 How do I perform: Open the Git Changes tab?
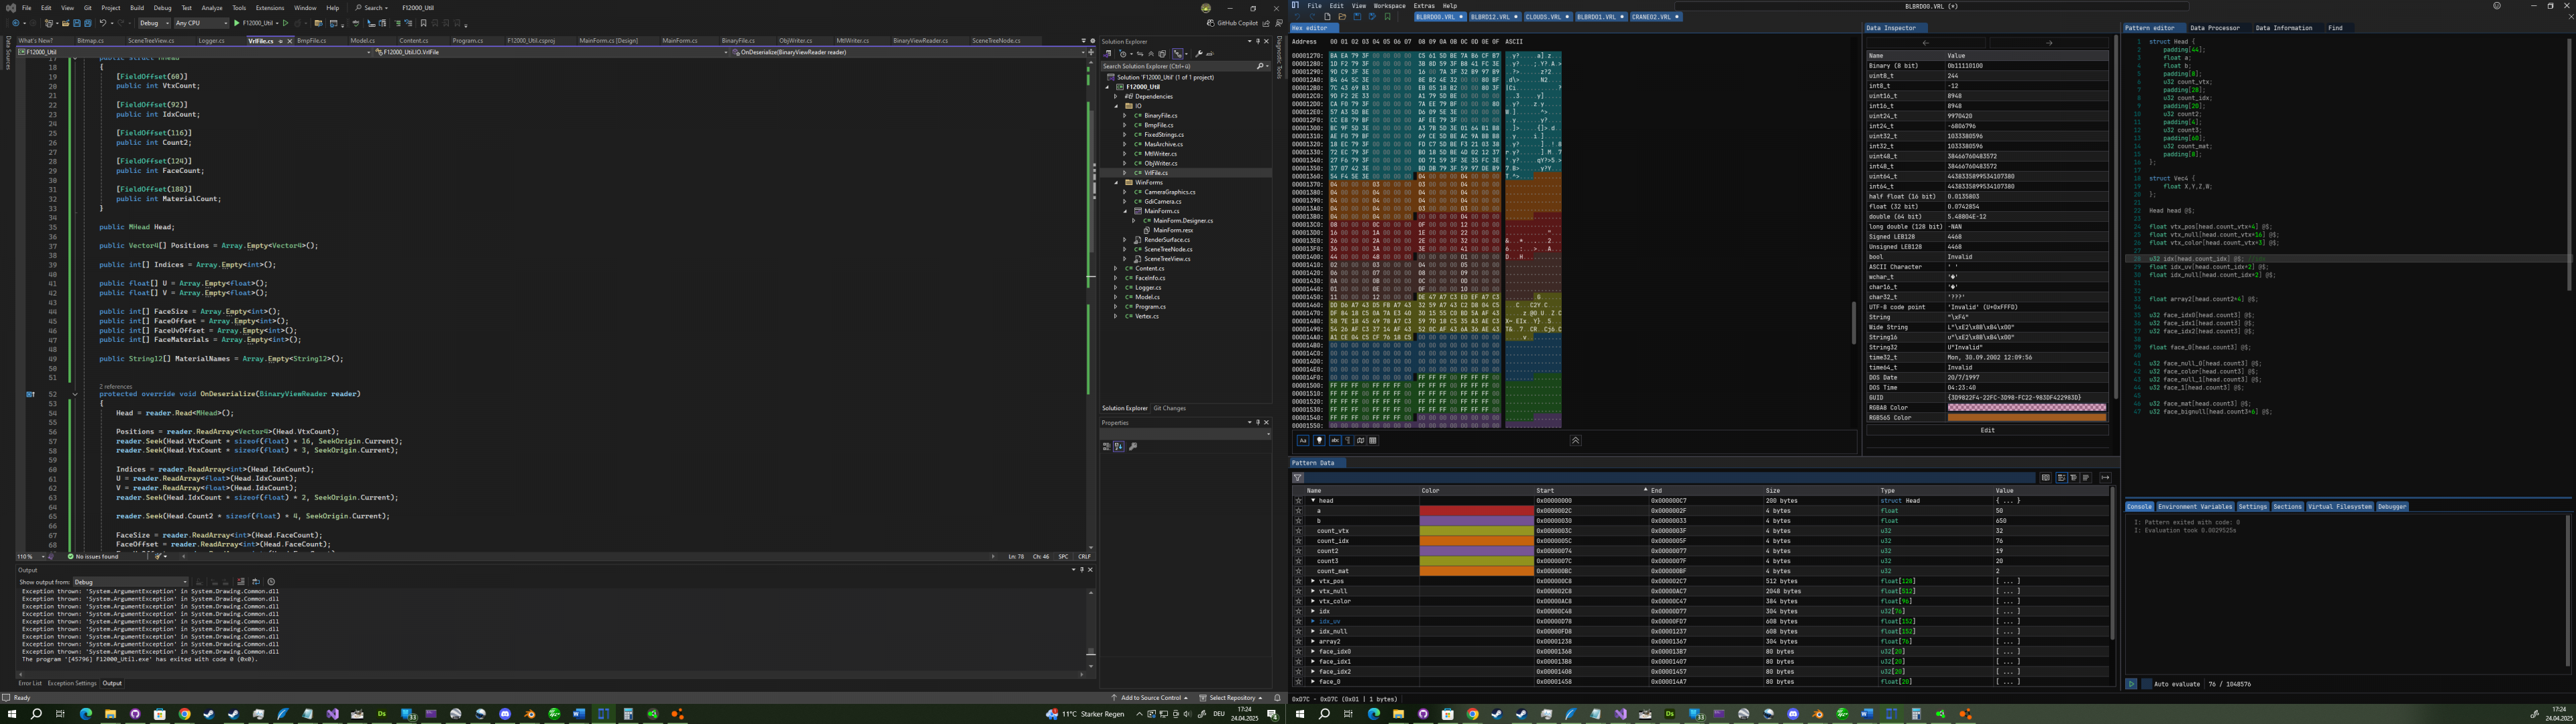[x=1169, y=408]
